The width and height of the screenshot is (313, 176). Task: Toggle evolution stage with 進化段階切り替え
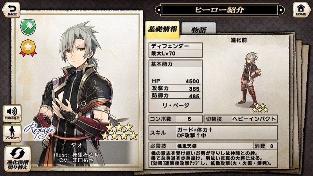(x=18, y=158)
